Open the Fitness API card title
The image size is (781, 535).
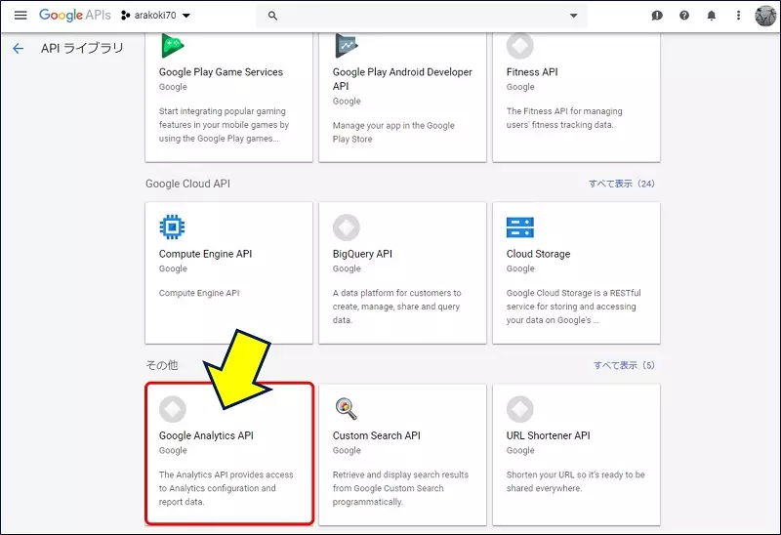click(x=532, y=72)
